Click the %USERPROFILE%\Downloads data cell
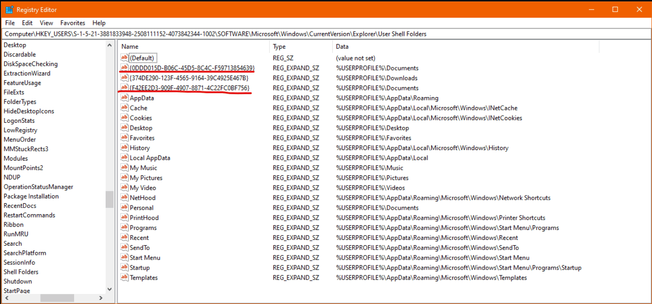The height and width of the screenshot is (304, 652). (x=377, y=78)
